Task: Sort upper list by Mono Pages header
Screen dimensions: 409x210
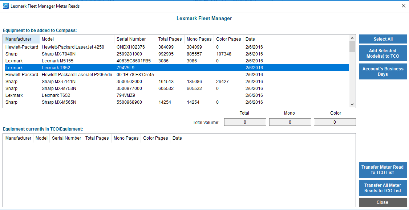Action: (199, 39)
